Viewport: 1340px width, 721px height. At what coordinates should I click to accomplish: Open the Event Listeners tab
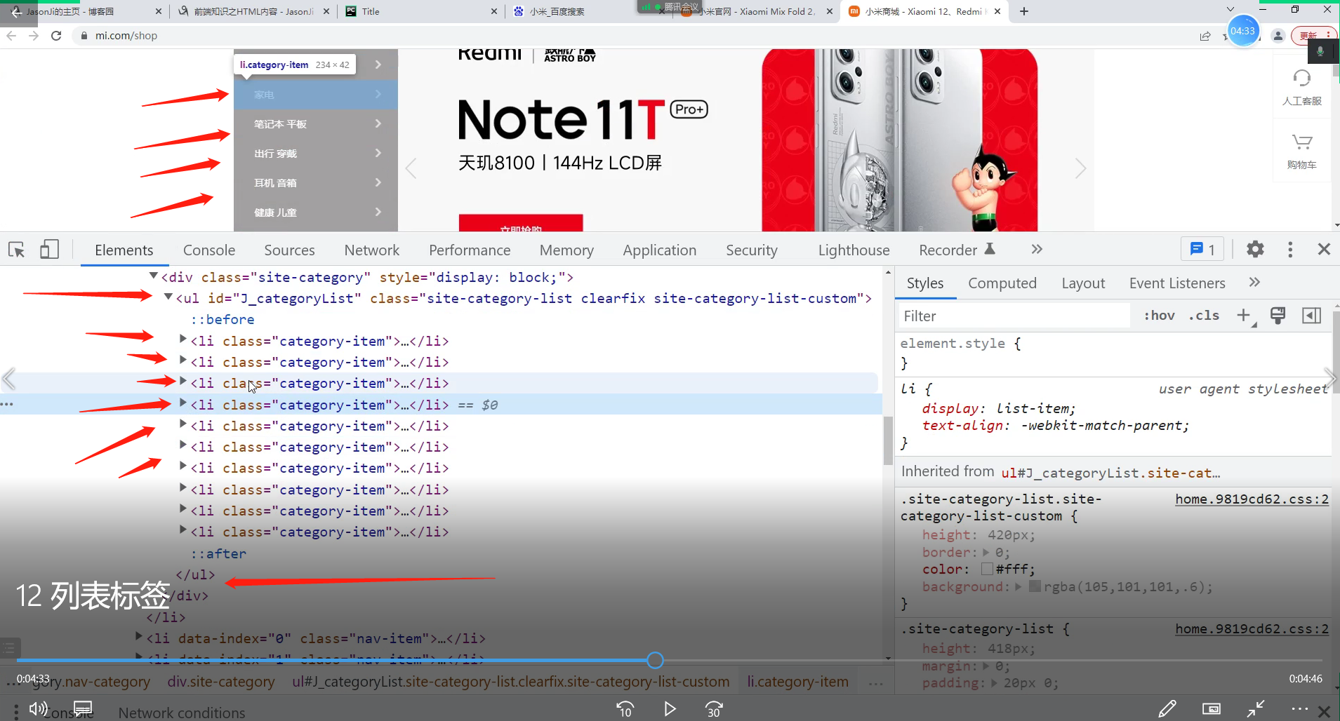tap(1177, 283)
